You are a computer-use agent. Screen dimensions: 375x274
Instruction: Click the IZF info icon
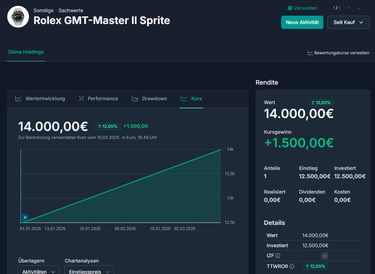278,256
